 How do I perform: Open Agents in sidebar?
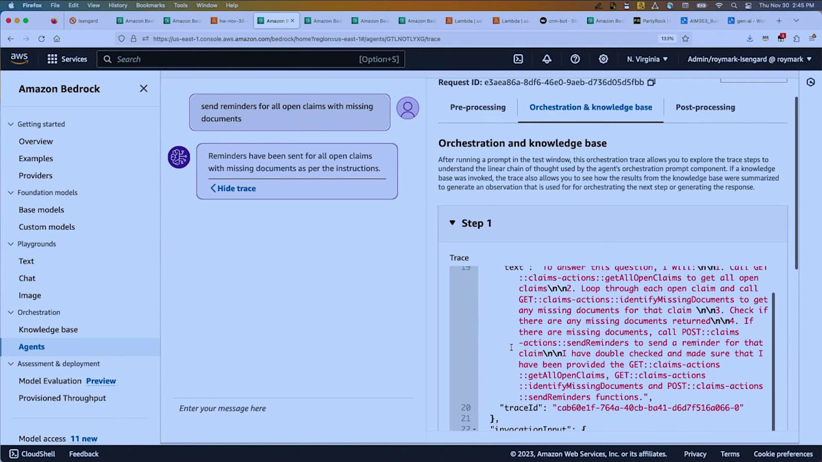pyautogui.click(x=32, y=346)
